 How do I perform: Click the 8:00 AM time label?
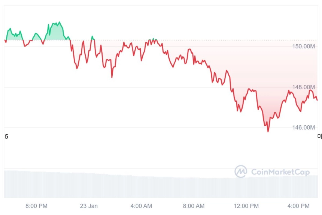point(194,206)
